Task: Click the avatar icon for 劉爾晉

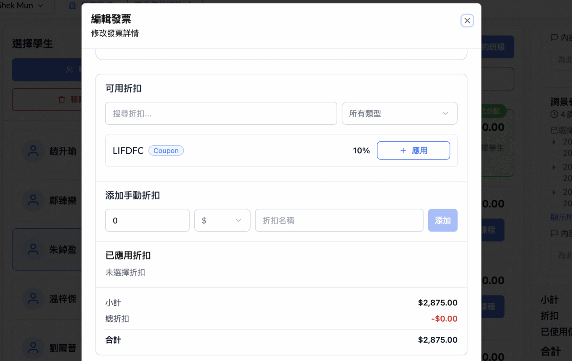Action: (33, 348)
